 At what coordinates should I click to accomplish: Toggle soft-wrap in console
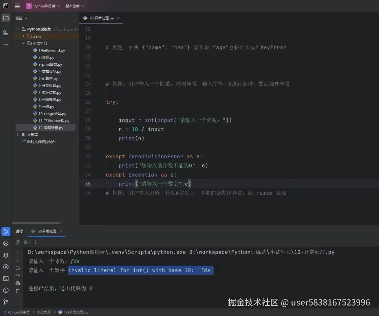click(18, 268)
